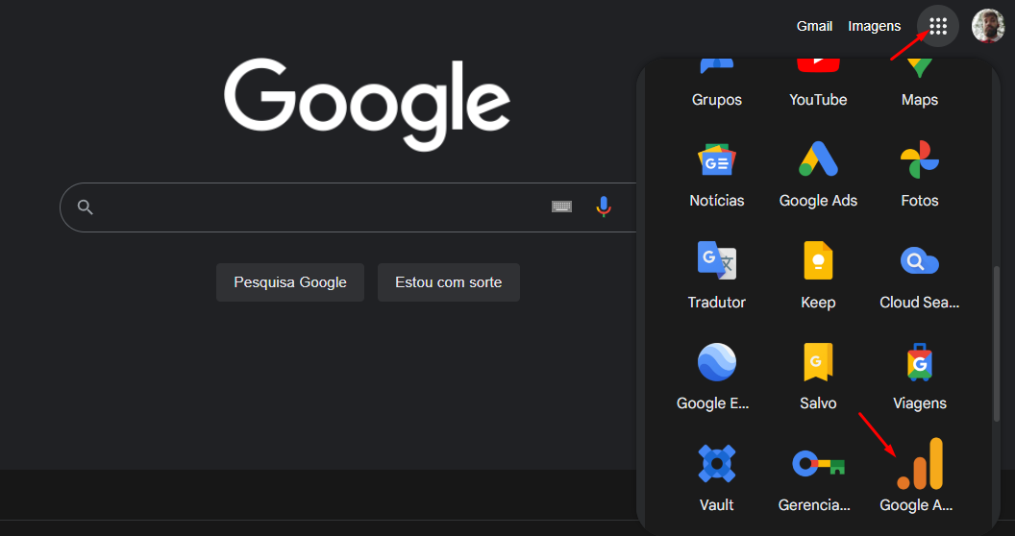Screen dimensions: 1015x536
Task: Launch Google Vault
Action: (x=717, y=478)
